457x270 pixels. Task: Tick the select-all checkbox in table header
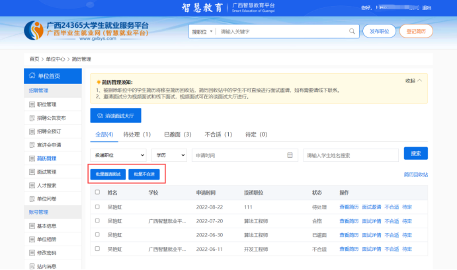(98, 193)
